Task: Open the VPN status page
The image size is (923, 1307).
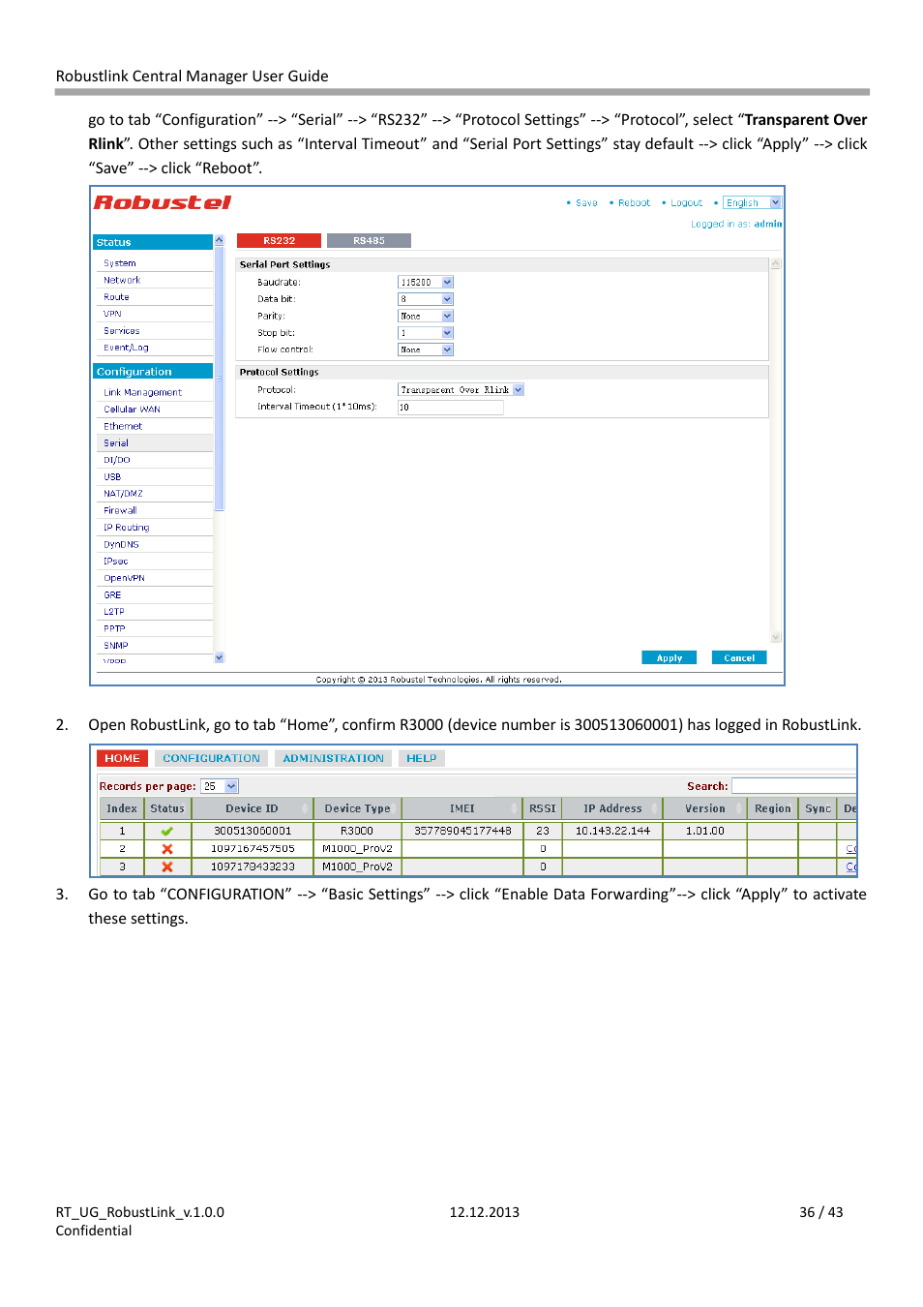Action: pos(112,314)
